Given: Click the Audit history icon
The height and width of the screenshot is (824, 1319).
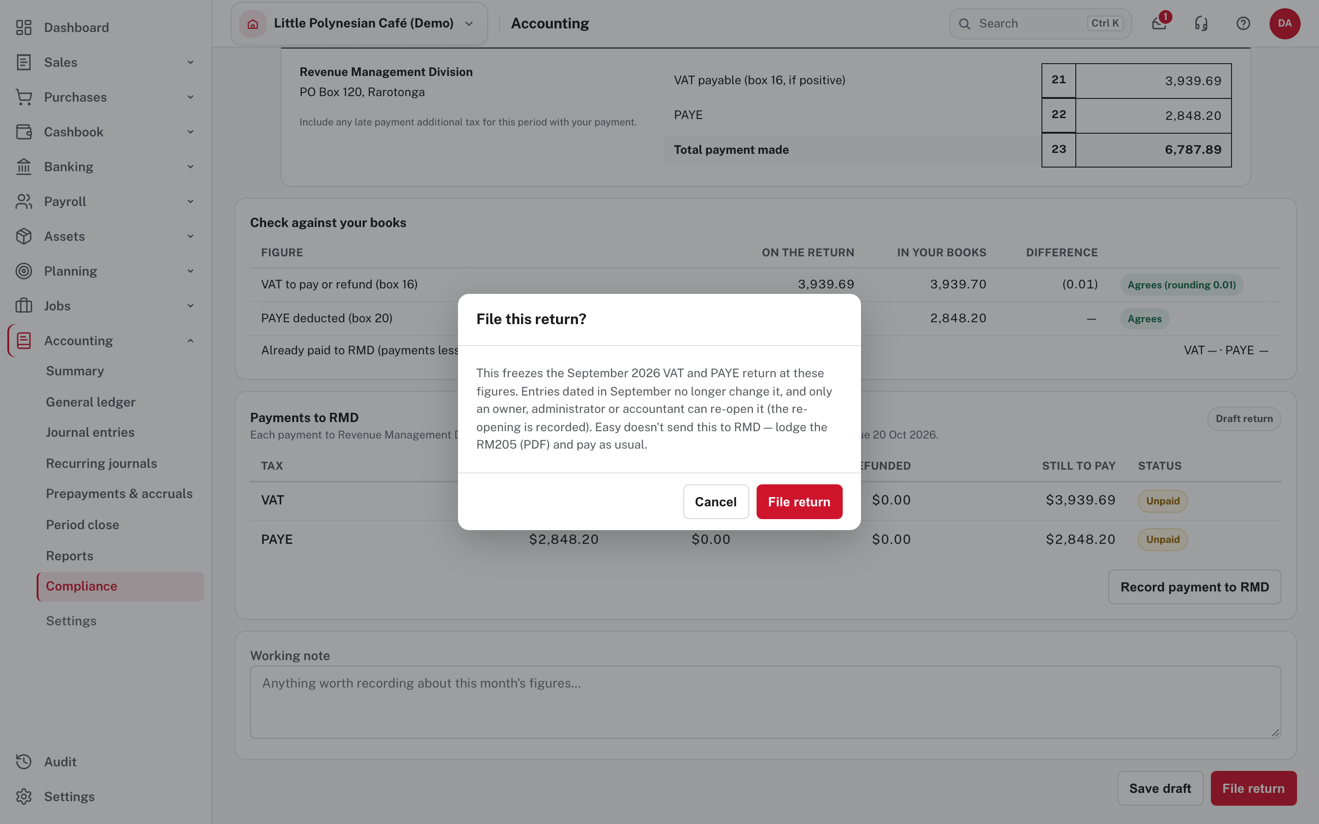Looking at the screenshot, I should coord(23,762).
